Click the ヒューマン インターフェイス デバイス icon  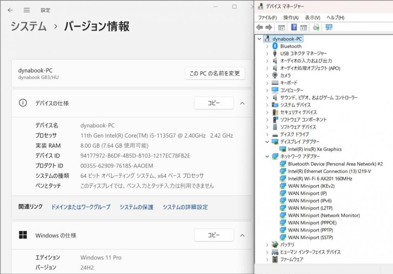[275, 252]
